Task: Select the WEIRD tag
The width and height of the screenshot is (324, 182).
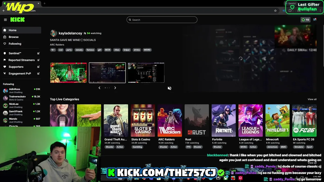Action: click(x=147, y=50)
